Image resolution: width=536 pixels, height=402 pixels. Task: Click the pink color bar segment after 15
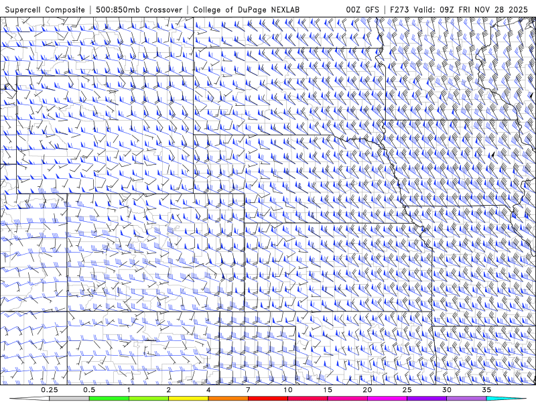tap(347, 399)
